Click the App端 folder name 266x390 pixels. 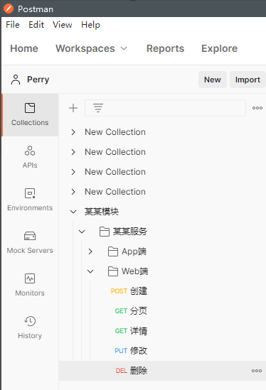point(134,251)
